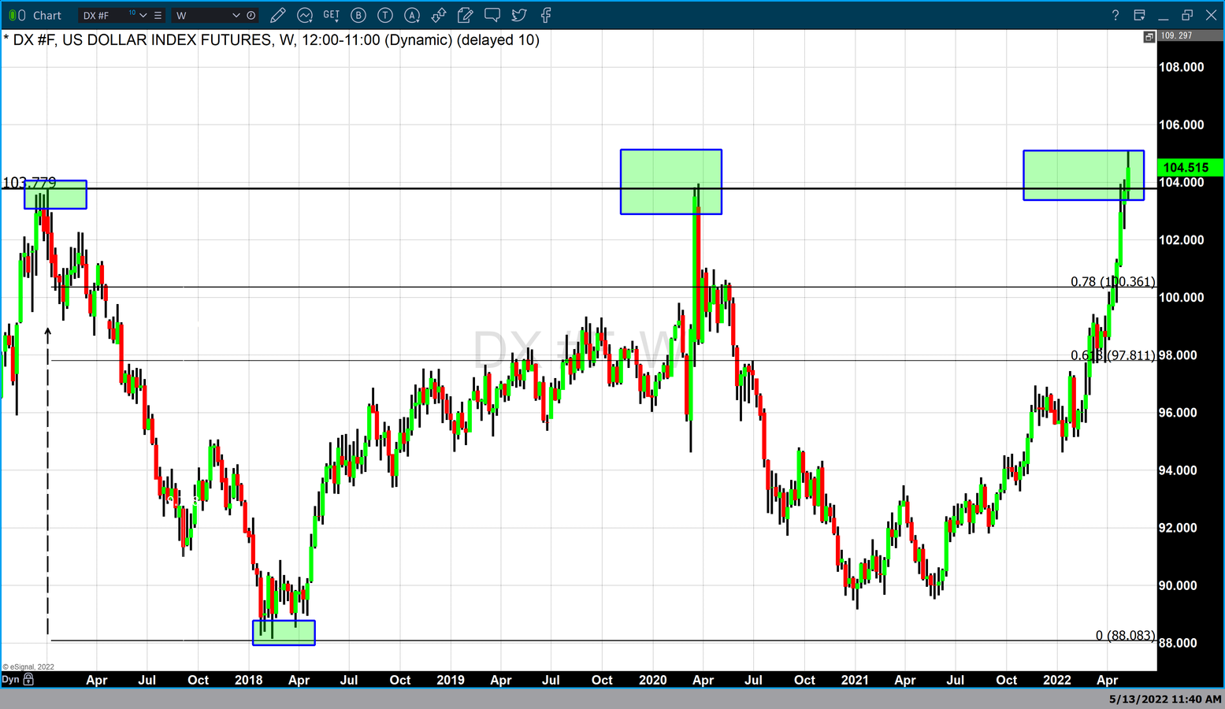The image size is (1225, 709).
Task: Open the help question mark
Action: click(x=1115, y=15)
